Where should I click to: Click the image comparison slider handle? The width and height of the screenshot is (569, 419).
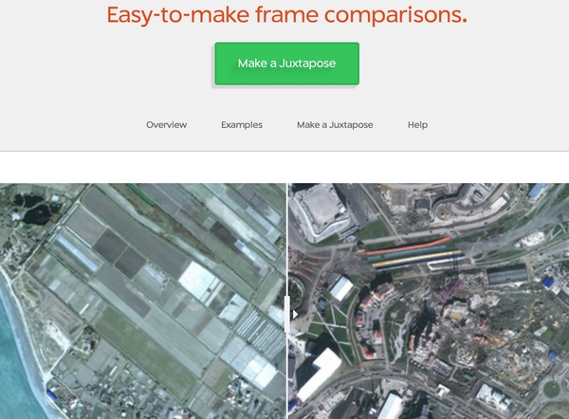coord(287,314)
